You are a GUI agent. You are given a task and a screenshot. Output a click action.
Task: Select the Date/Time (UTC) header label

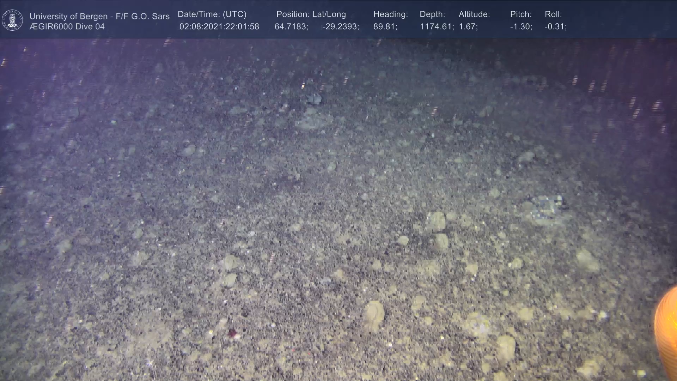click(212, 14)
